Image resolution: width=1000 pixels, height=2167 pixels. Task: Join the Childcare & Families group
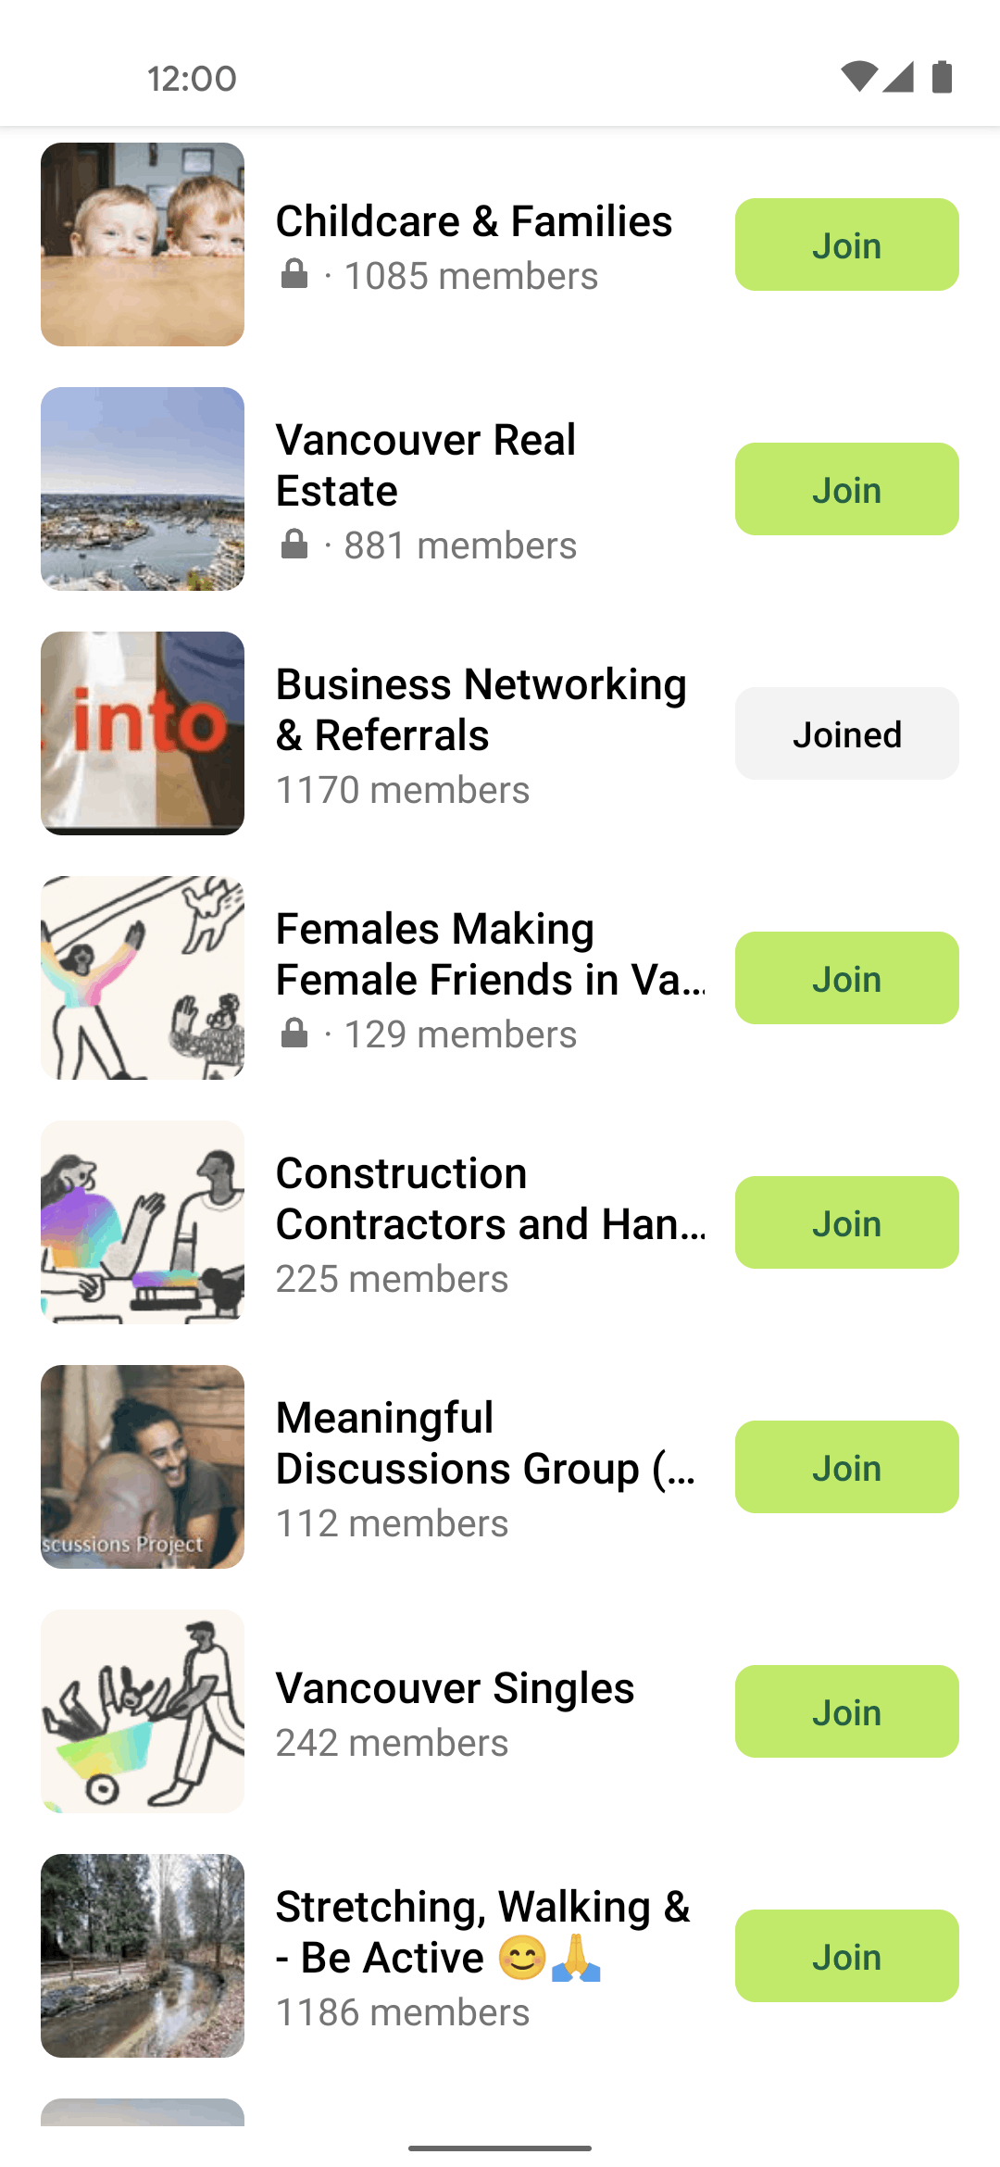tap(846, 244)
